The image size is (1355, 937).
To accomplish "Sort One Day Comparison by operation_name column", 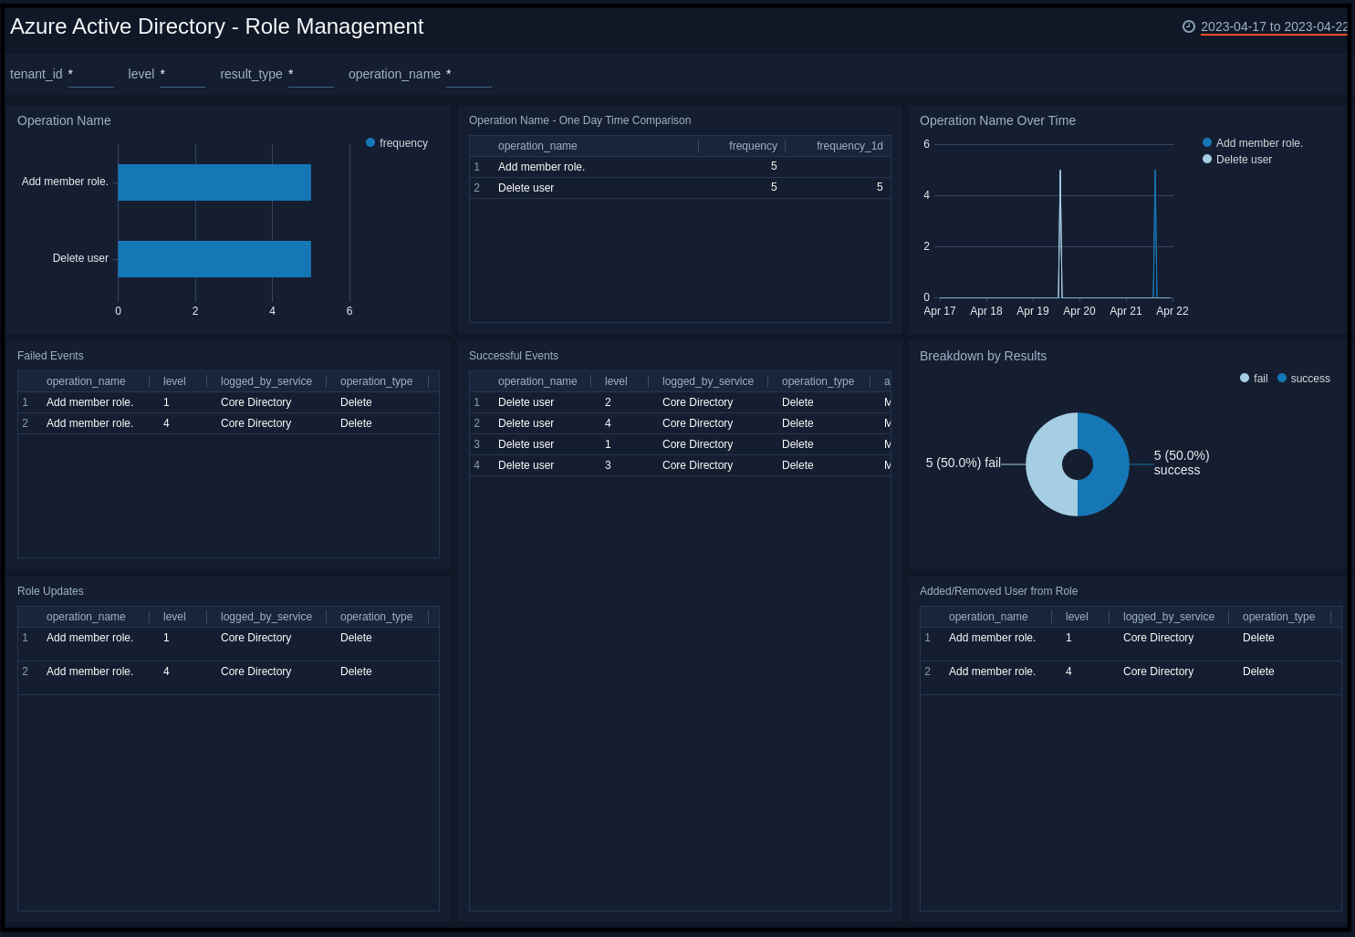I will point(537,146).
